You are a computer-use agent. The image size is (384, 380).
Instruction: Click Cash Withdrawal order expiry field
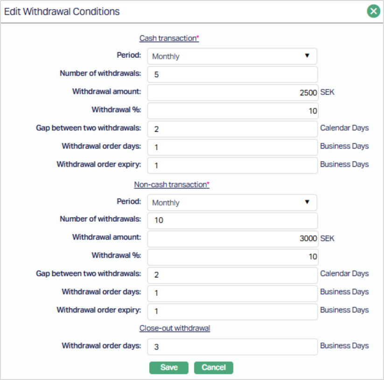pyautogui.click(x=232, y=165)
